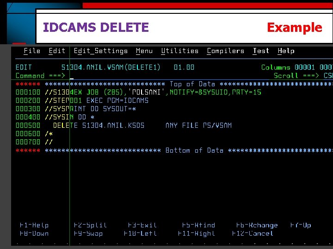The width and height of the screenshot is (333, 249).
Task: Open the Menu option in action bar
Action: [144, 51]
